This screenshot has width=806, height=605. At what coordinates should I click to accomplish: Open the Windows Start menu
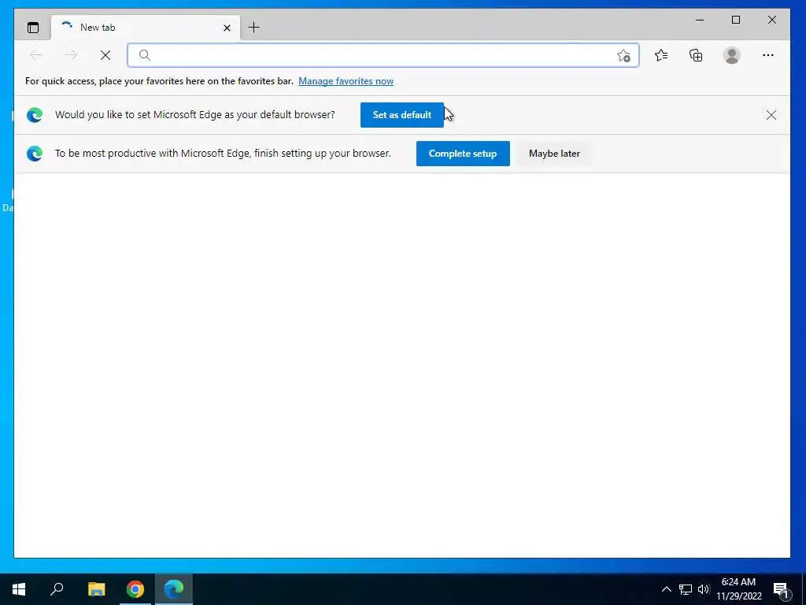pos(19,589)
